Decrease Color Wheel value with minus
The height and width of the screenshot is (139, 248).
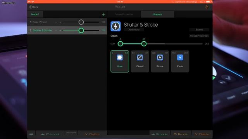click(56, 22)
